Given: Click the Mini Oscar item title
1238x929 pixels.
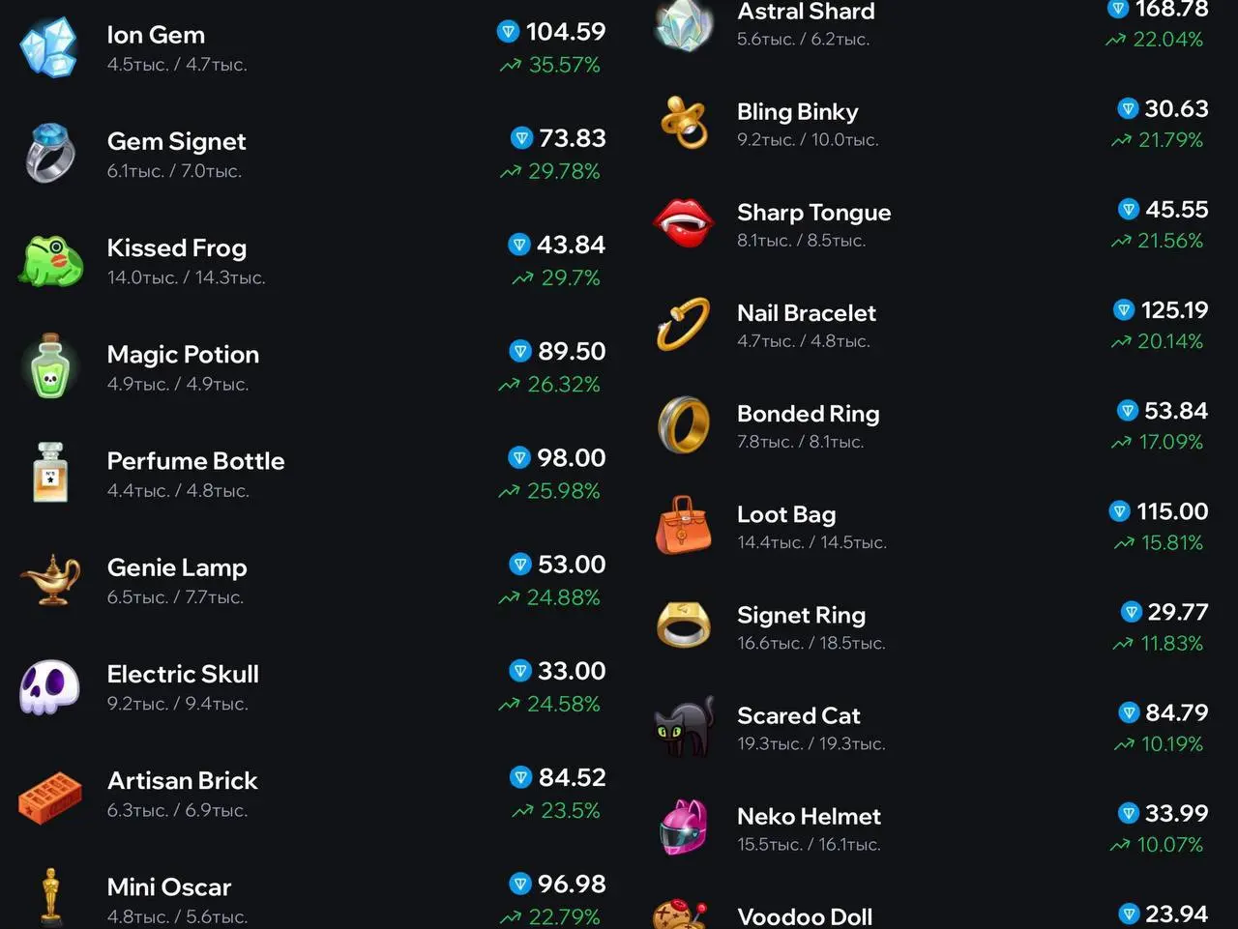Looking at the screenshot, I should (169, 886).
